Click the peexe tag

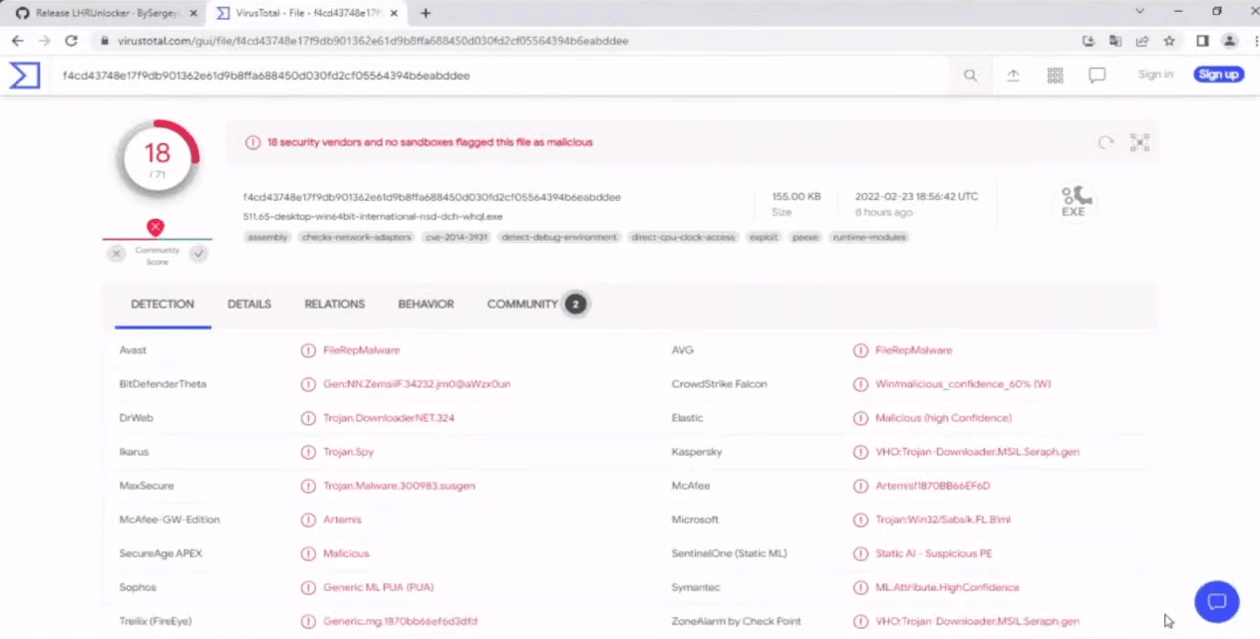805,238
